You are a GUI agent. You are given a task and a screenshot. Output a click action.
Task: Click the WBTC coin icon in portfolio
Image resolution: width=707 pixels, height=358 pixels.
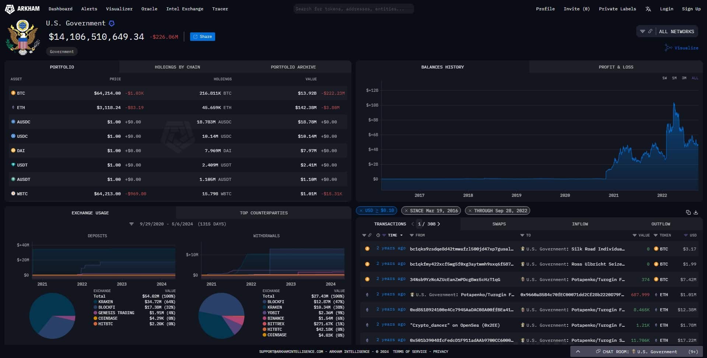(x=13, y=194)
